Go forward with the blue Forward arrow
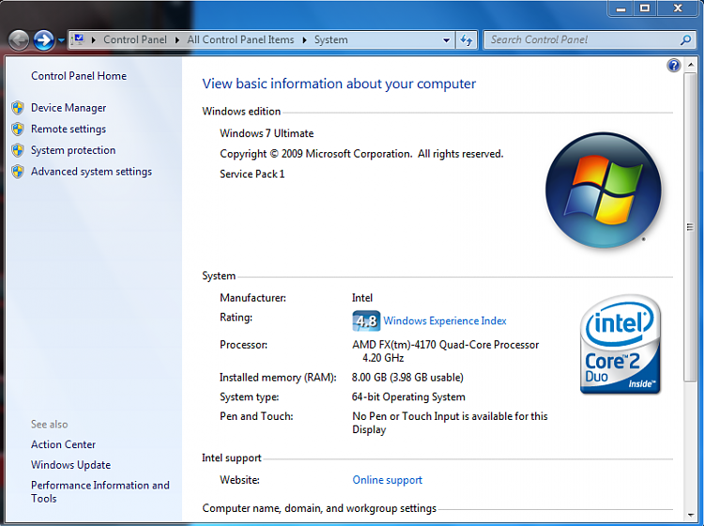This screenshot has height=526, width=704. (x=44, y=40)
